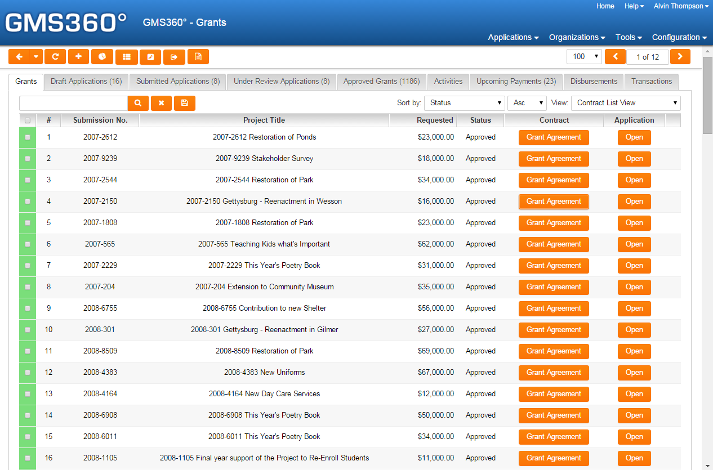Click the search text input field
Screen dimensions: 713x470
(x=73, y=103)
